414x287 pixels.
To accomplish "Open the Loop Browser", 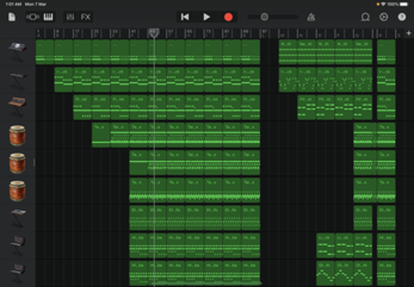I will (x=365, y=17).
